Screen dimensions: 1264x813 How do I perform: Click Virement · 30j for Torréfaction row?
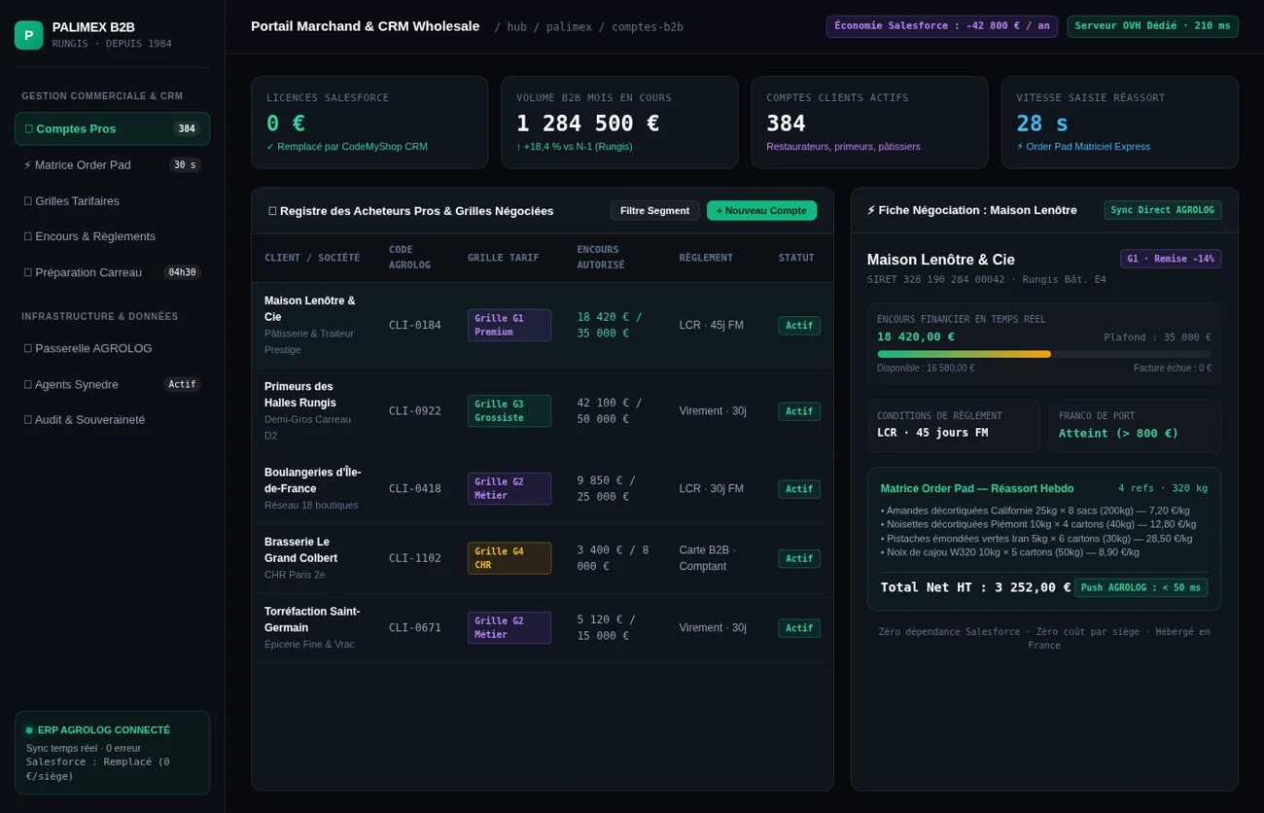[x=713, y=628]
